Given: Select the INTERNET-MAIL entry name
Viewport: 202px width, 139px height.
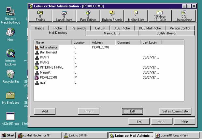Looking at the screenshot, I should 51,67.
